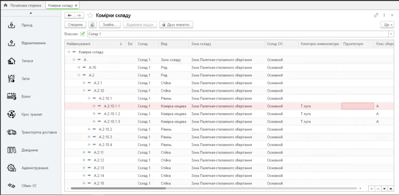The image size is (399, 195).
Task: Open the Крос транзит icon
Action: point(12,114)
